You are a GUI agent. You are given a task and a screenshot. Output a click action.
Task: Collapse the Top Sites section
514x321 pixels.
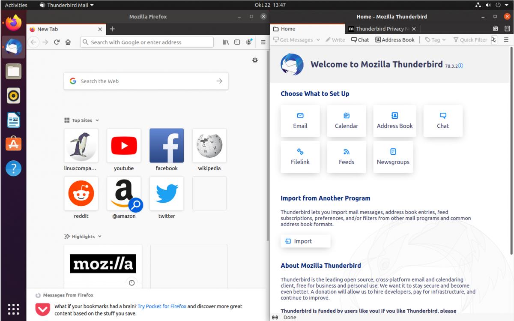97,120
